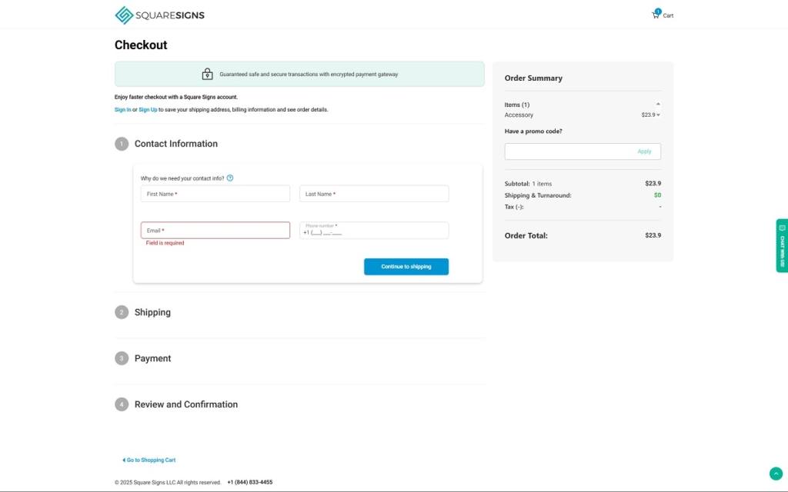The width and height of the screenshot is (788, 492).
Task: Click Go to Shopping Cart link
Action: pos(149,460)
